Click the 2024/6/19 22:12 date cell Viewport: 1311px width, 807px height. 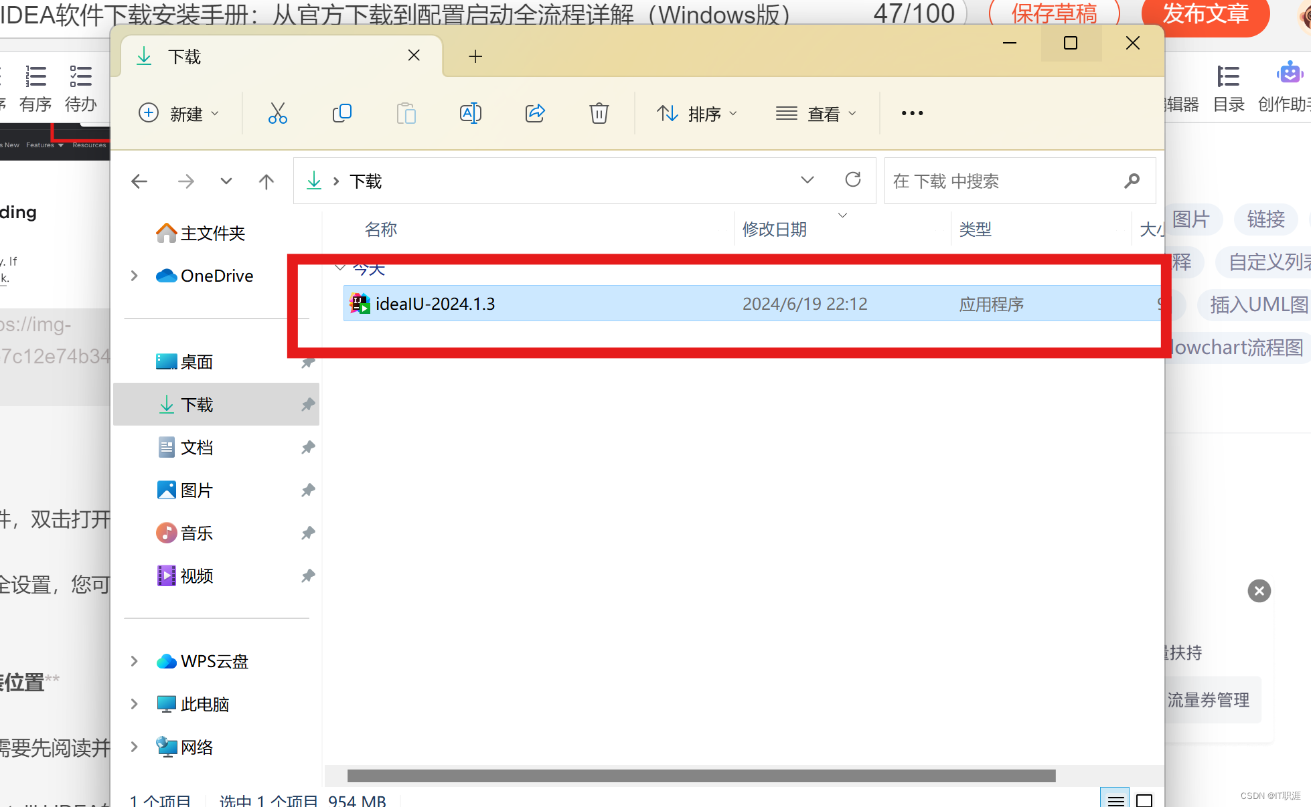(805, 304)
